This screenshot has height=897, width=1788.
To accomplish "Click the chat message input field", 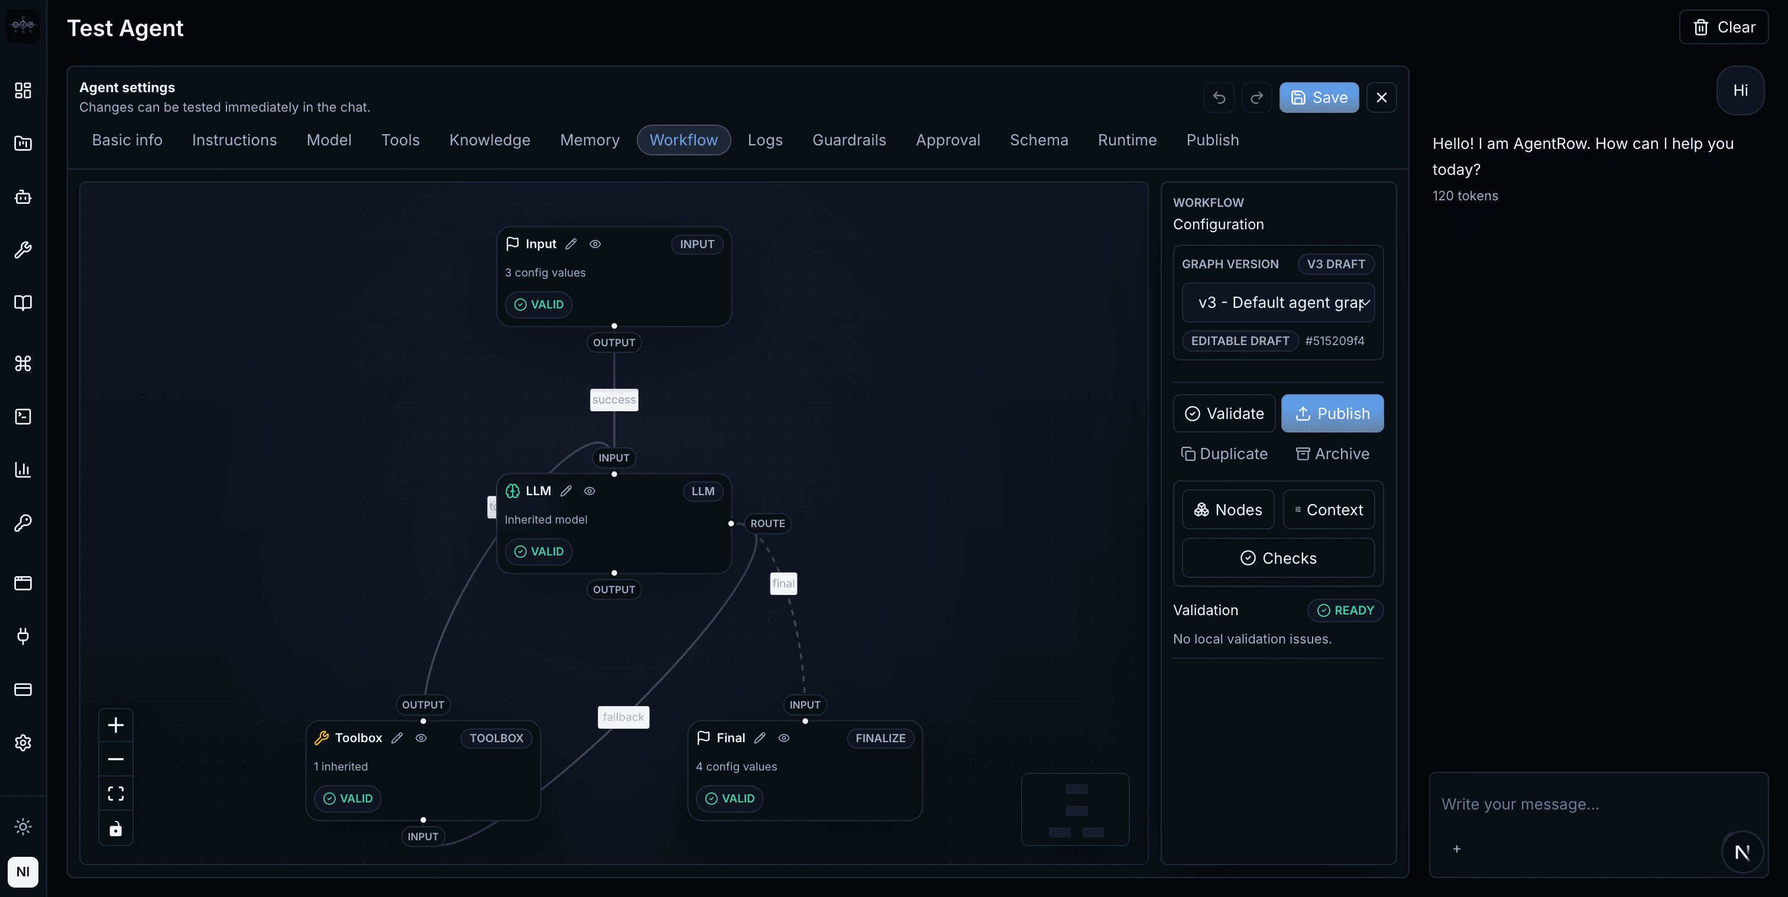I will coord(1599,805).
